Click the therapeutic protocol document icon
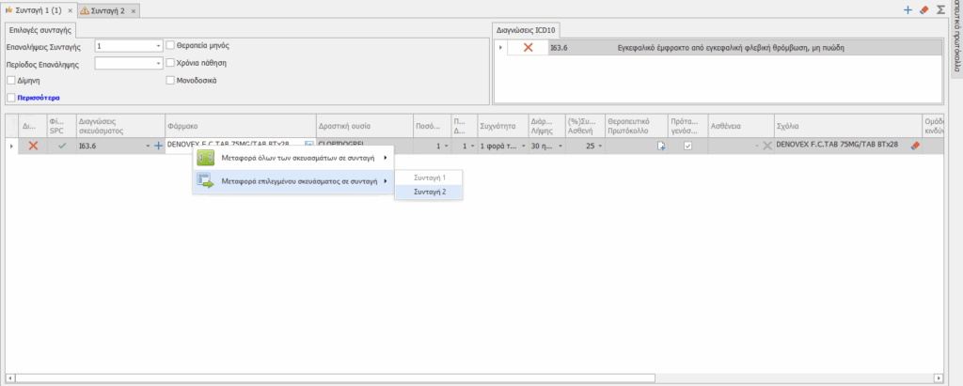 point(661,146)
